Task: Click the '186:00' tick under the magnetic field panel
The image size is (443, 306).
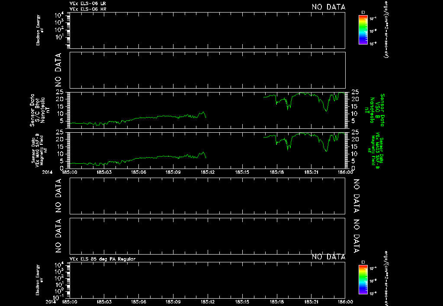Action: click(345, 172)
